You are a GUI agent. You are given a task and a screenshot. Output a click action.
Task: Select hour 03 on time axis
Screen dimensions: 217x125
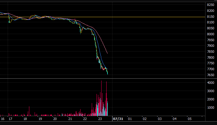[160, 119]
